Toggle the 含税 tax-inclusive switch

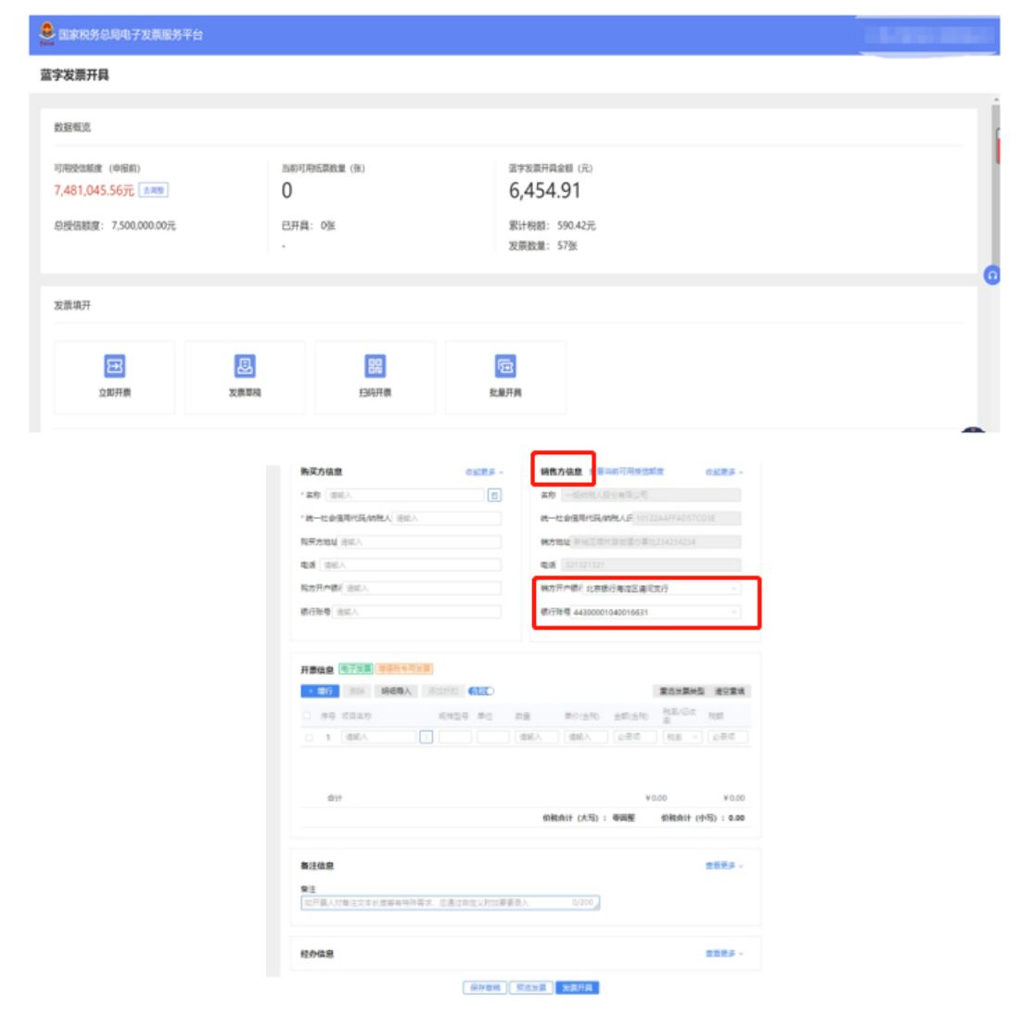482,691
